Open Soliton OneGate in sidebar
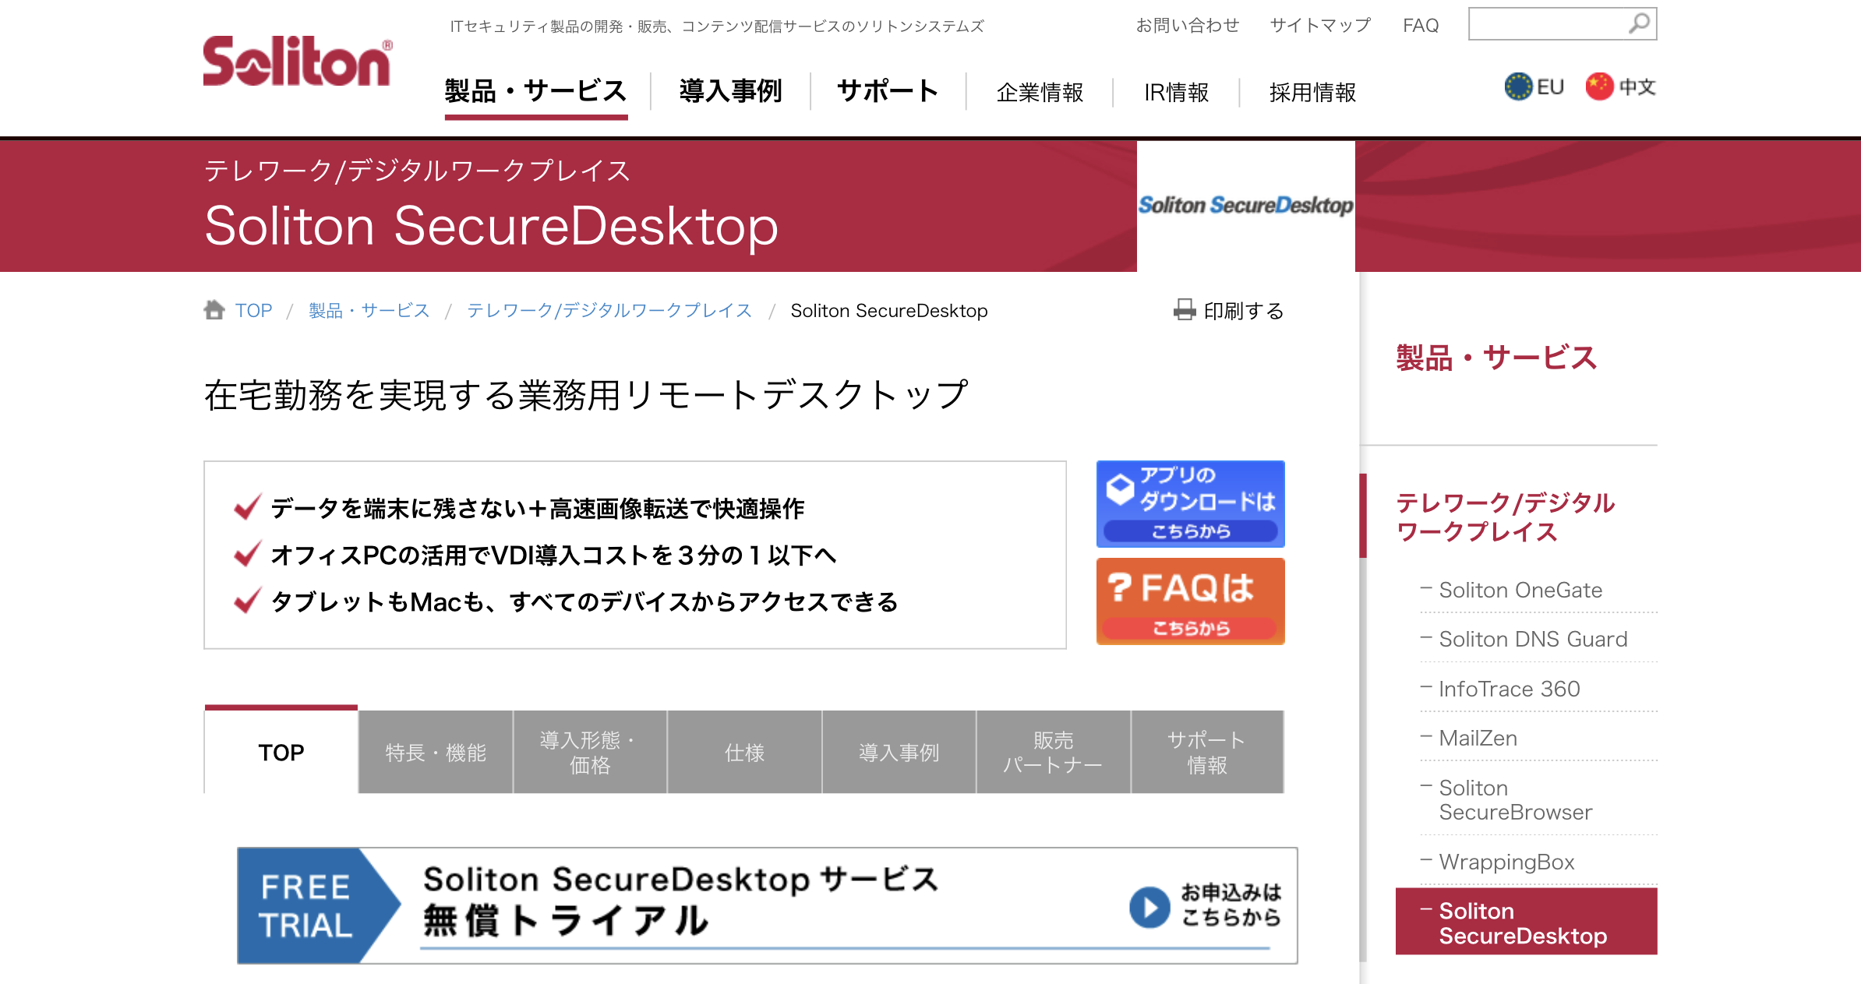The height and width of the screenshot is (984, 1861). [1520, 590]
